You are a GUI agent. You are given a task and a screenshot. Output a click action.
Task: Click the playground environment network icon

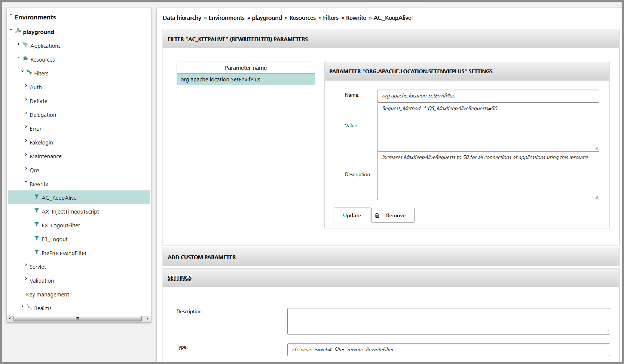point(18,31)
